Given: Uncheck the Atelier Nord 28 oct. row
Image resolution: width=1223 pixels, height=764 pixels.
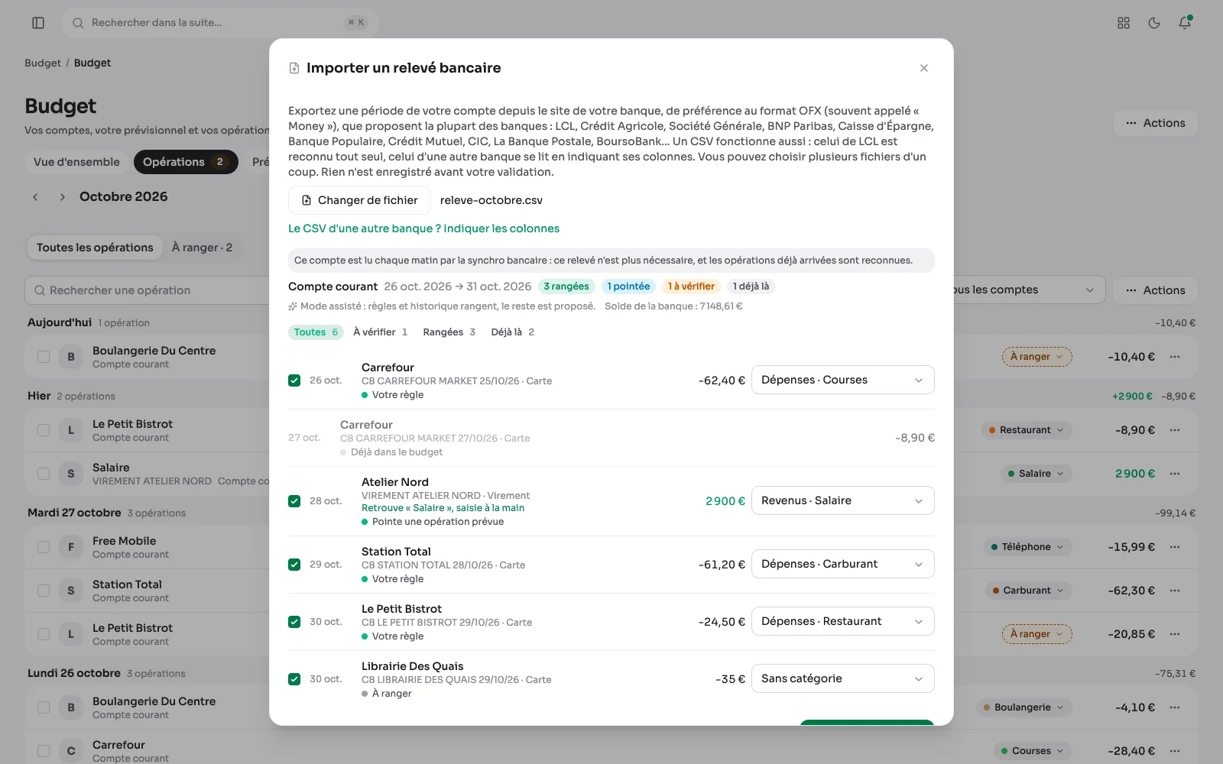Looking at the screenshot, I should pos(294,501).
